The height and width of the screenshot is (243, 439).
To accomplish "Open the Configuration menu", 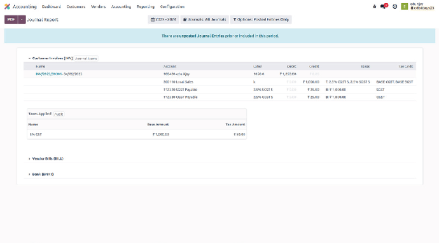I will point(172,7).
